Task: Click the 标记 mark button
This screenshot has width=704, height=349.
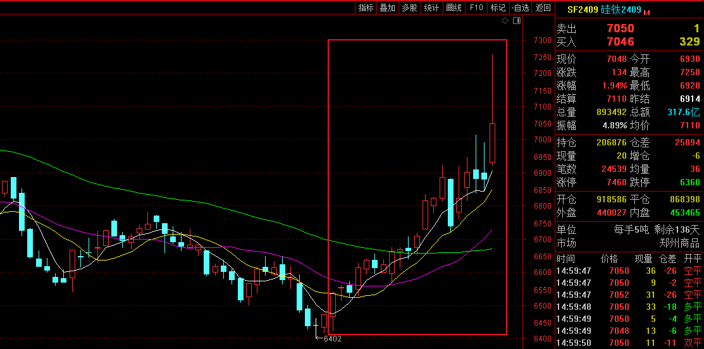Action: (498, 8)
